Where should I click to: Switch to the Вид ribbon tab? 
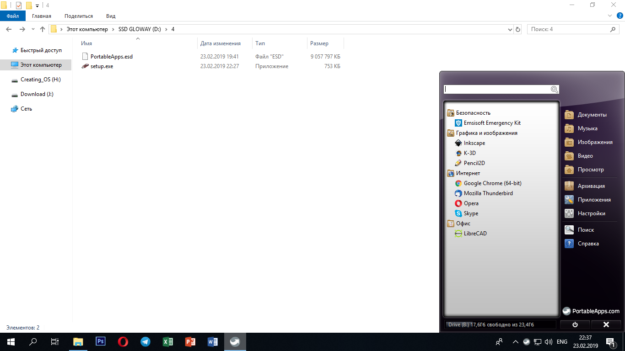(x=111, y=16)
